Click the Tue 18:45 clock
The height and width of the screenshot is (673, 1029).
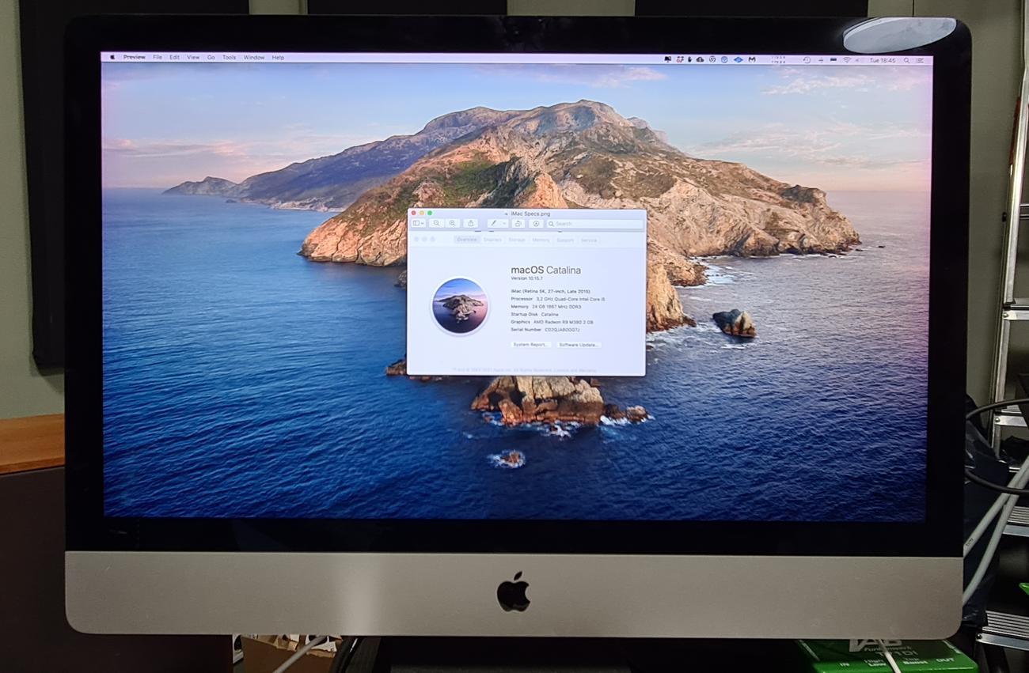882,60
